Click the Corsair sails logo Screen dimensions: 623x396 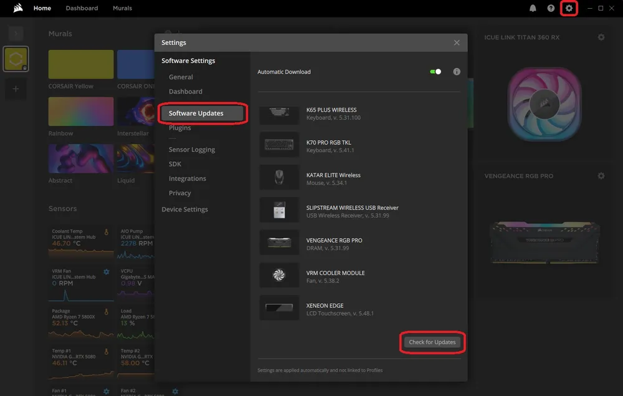click(18, 8)
